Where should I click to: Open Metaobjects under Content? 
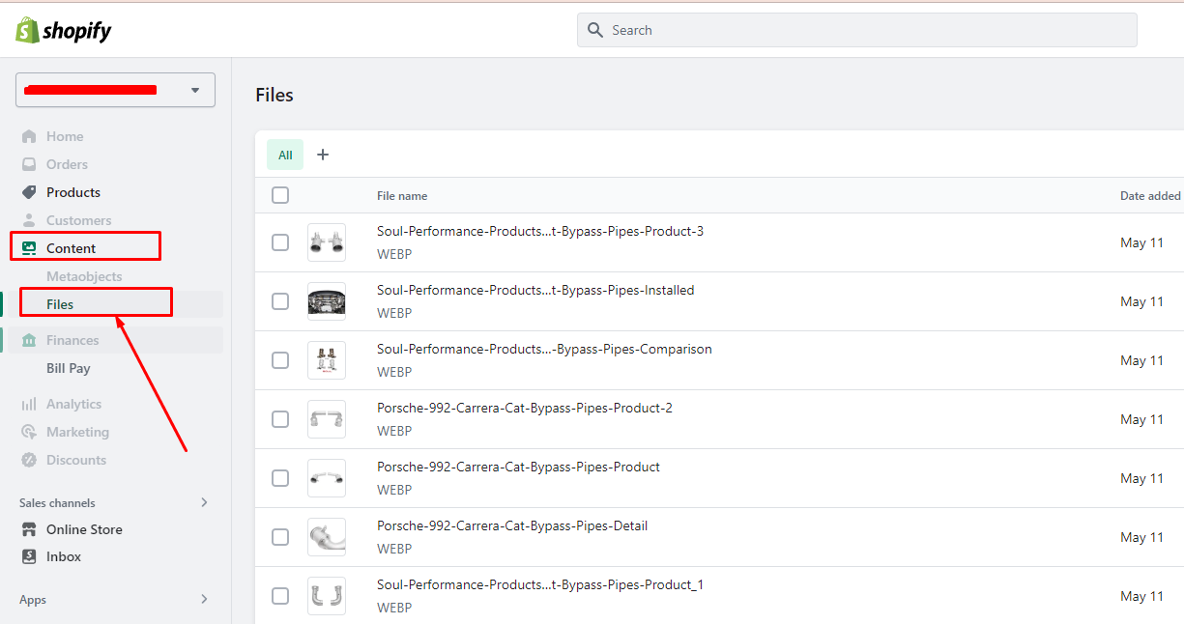(x=84, y=276)
